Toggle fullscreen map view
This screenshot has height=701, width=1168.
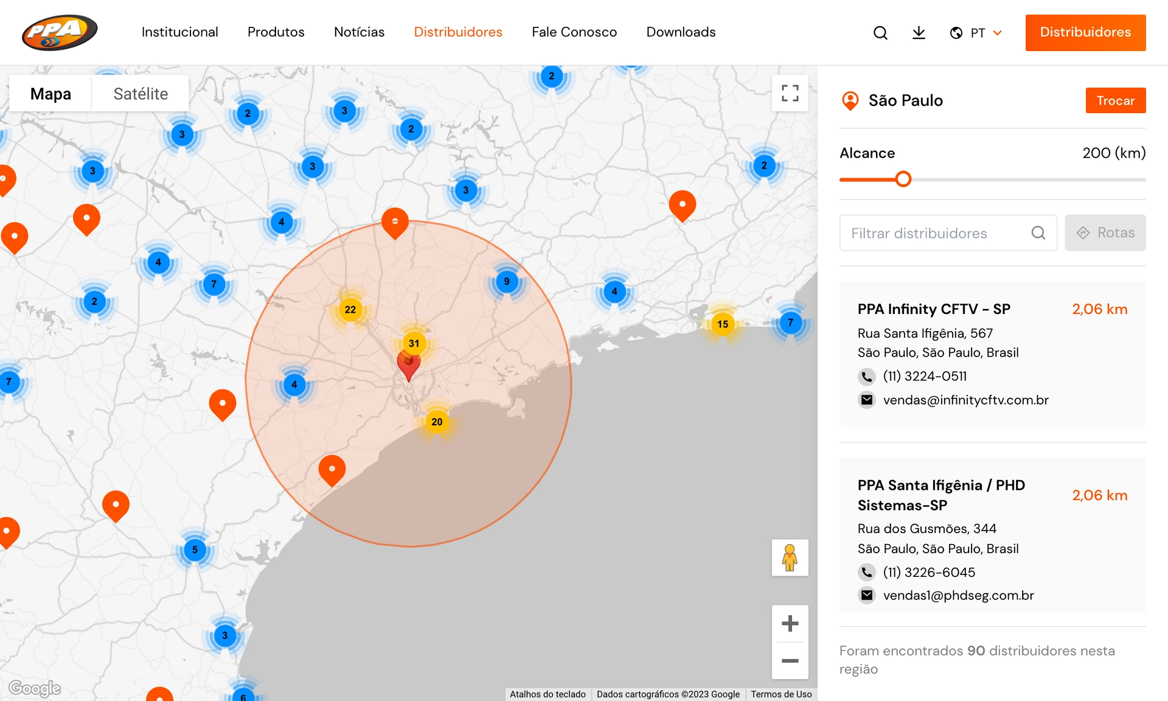point(790,93)
